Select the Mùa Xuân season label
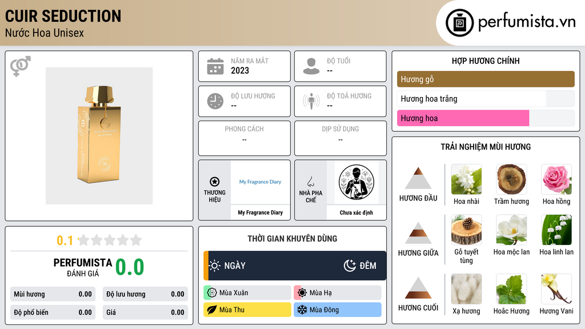Viewport: 585px width, 329px height. 234,293
